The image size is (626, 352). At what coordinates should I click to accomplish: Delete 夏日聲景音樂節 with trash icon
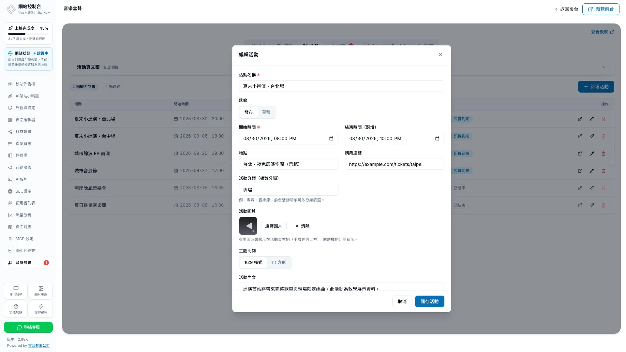pos(603,205)
